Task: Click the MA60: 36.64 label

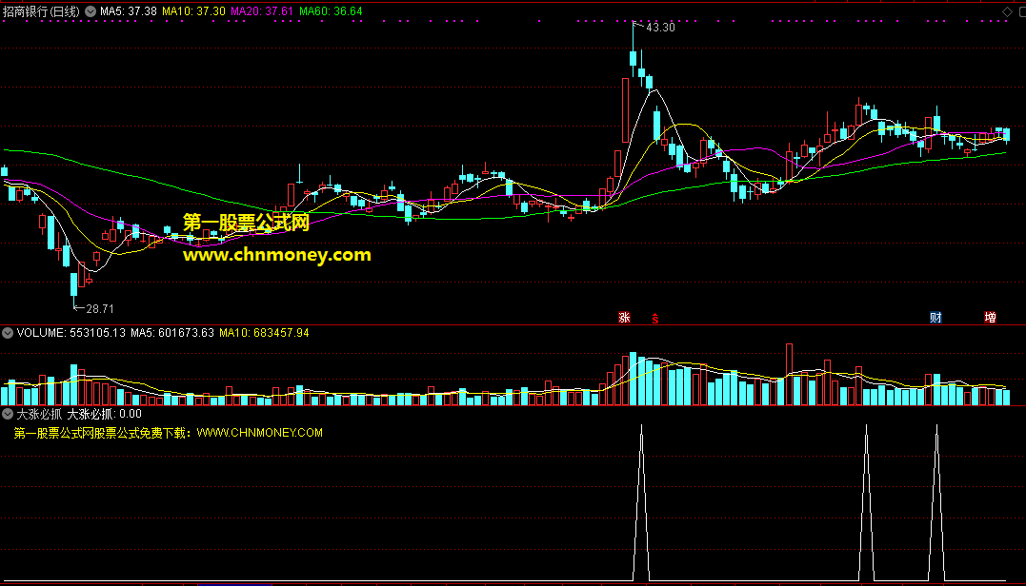Action: tap(331, 11)
